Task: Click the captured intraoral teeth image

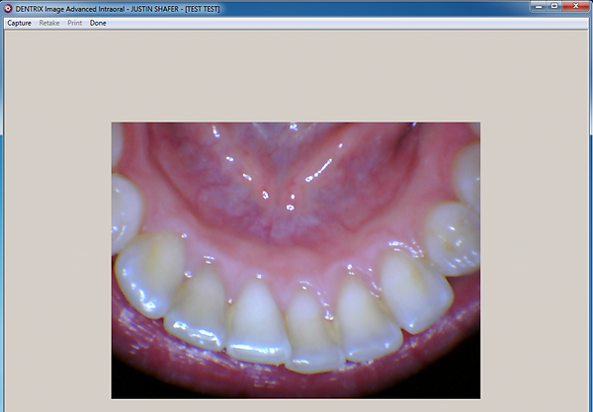Action: pos(296,261)
